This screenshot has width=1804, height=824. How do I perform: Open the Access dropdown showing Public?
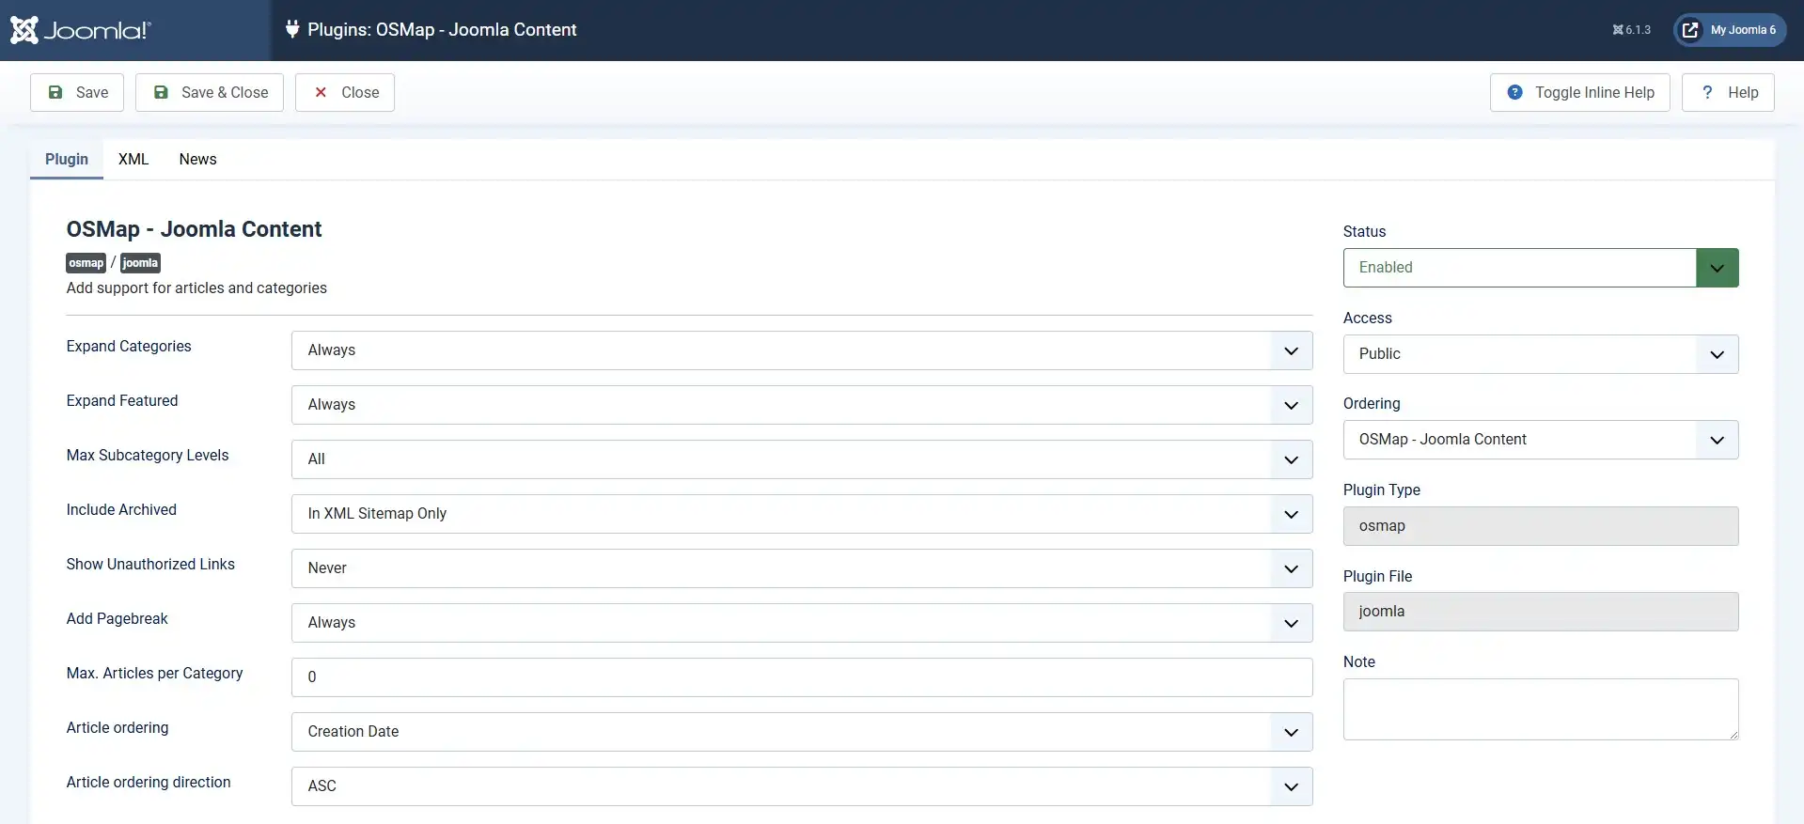[x=1541, y=354]
